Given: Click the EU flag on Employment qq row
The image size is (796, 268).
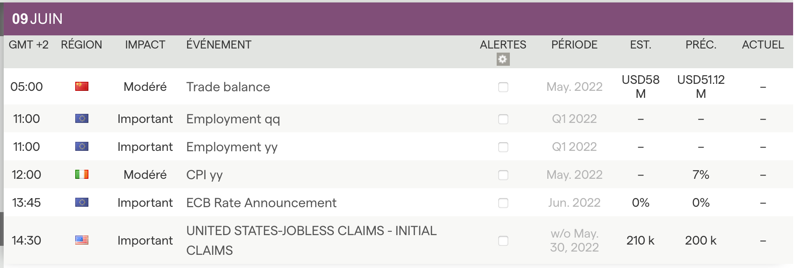Looking at the screenshot, I should coord(82,119).
